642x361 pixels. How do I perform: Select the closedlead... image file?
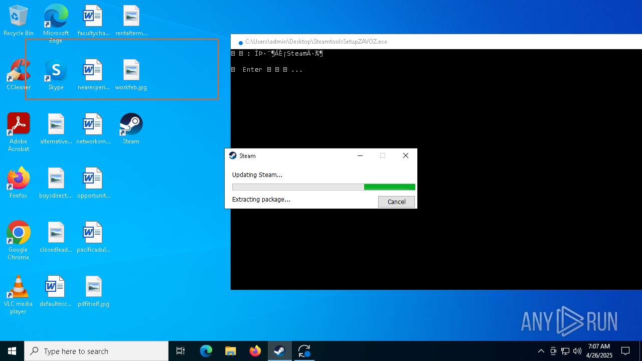pos(56,237)
